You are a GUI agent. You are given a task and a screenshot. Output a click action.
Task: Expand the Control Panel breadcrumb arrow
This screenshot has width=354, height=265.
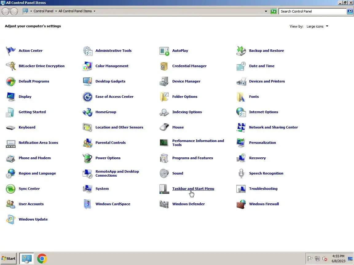point(56,11)
